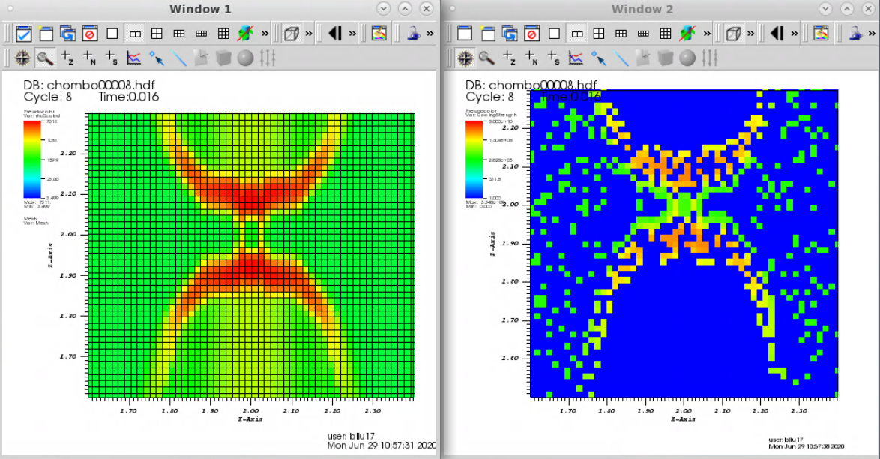
Task: Expand lock toolbar overflow in Window 1
Action: pos(430,34)
